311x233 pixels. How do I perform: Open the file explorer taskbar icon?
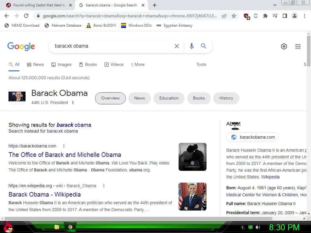tap(57, 227)
